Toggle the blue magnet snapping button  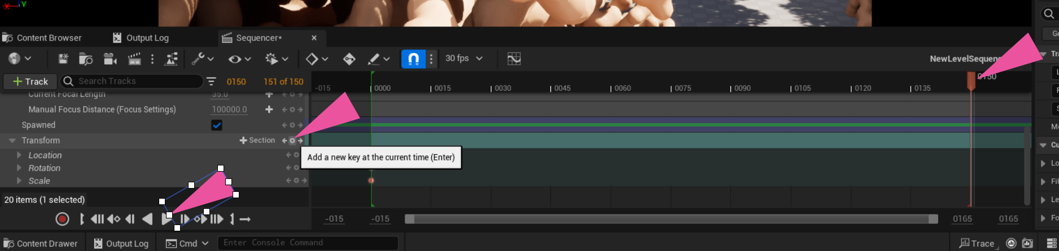413,59
